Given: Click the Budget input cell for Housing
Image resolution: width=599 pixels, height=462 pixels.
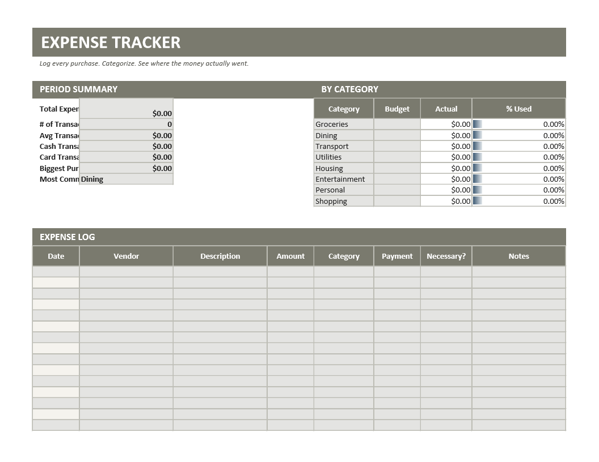Looking at the screenshot, I should (397, 169).
